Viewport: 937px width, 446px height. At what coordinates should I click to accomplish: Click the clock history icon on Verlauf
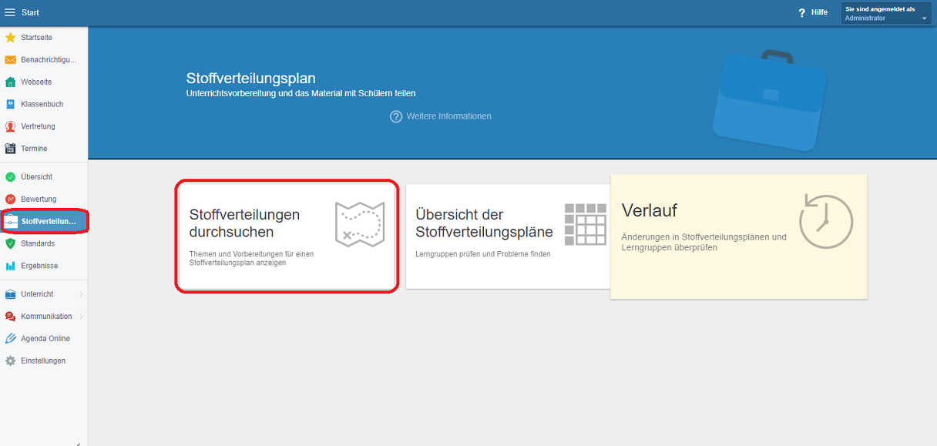(x=825, y=222)
